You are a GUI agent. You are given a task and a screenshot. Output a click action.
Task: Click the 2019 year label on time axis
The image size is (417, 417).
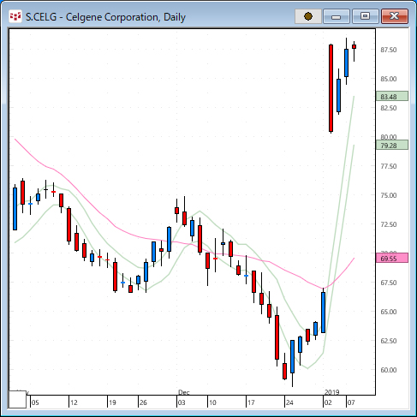coord(332,392)
